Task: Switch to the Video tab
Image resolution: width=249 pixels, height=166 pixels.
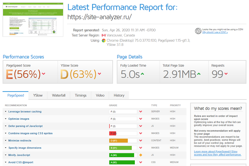Action: click(x=100, y=95)
